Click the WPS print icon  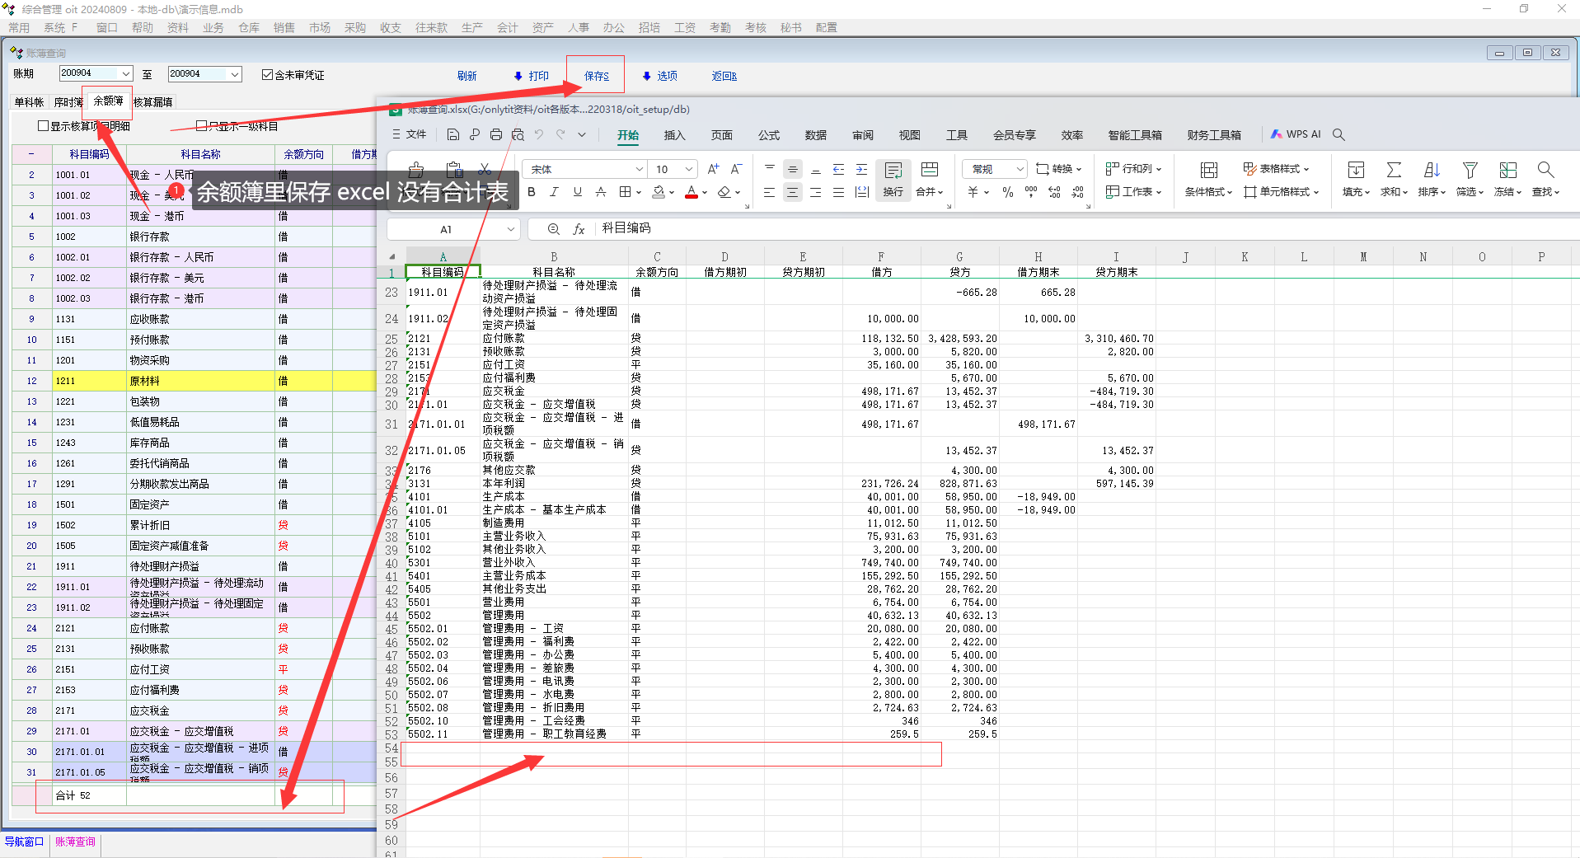point(495,134)
